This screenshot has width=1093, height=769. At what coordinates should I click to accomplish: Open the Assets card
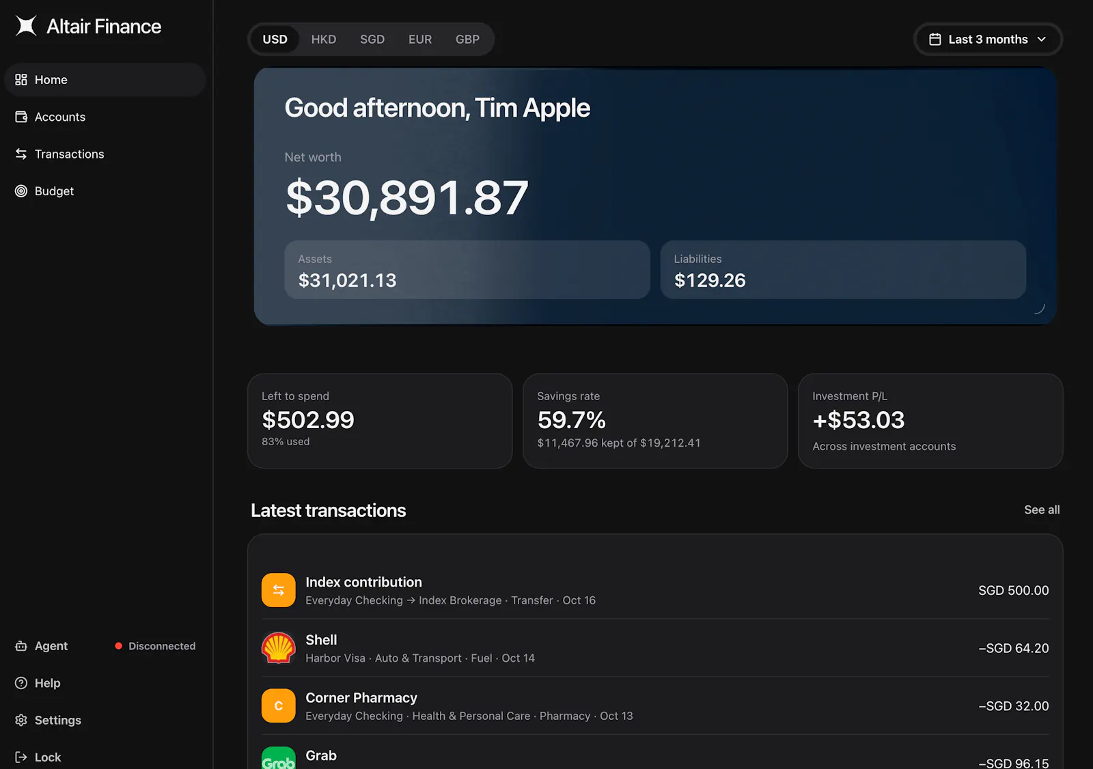[x=467, y=270]
